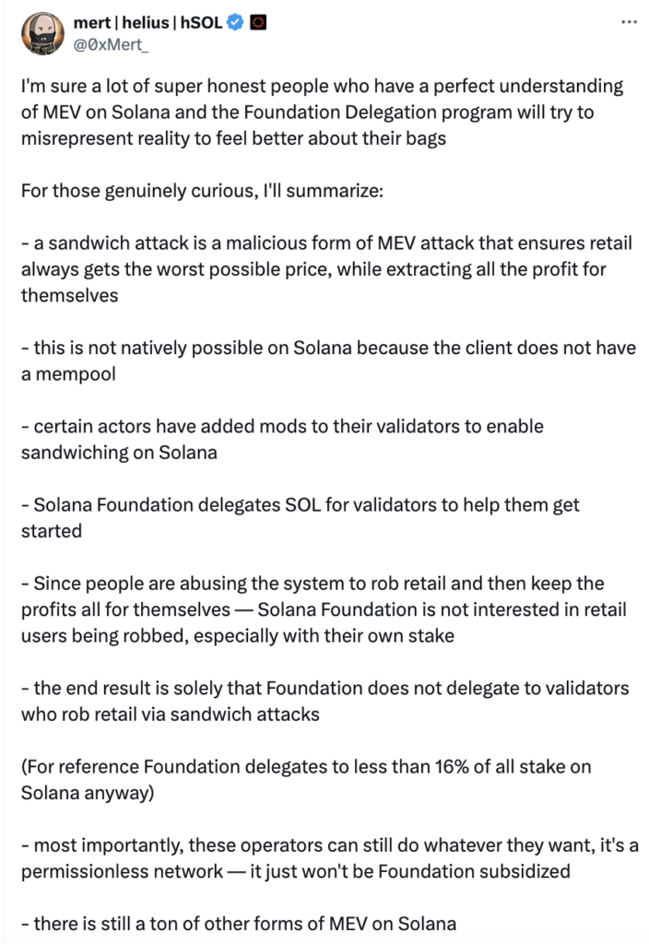Screen dimensions: 649x944
Task: Click the square affiliate badge beside the name
Action: pos(258,22)
